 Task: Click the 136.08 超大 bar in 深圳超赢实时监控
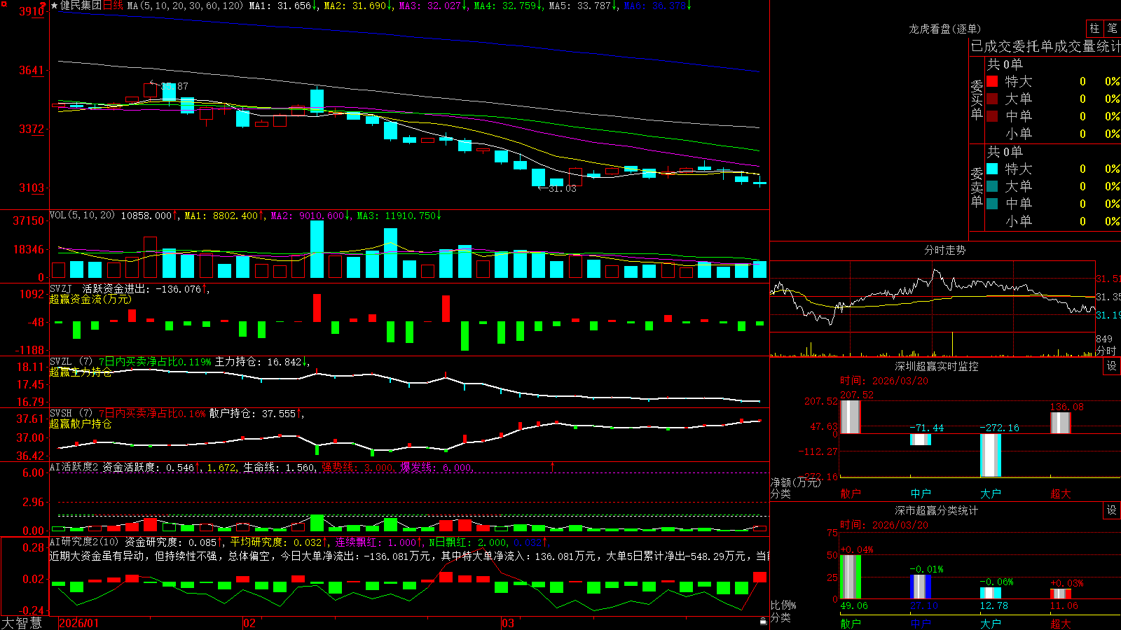(1061, 423)
